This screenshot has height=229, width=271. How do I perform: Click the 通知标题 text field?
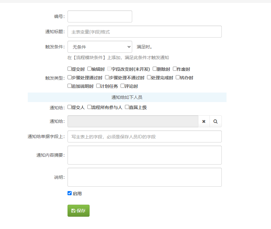tap(144, 32)
